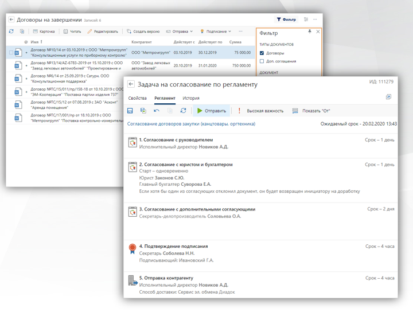Viewport: 413px width, 316px height.
Task: Click the seal icon of Подтверждение подписания
Action: pos(133,249)
